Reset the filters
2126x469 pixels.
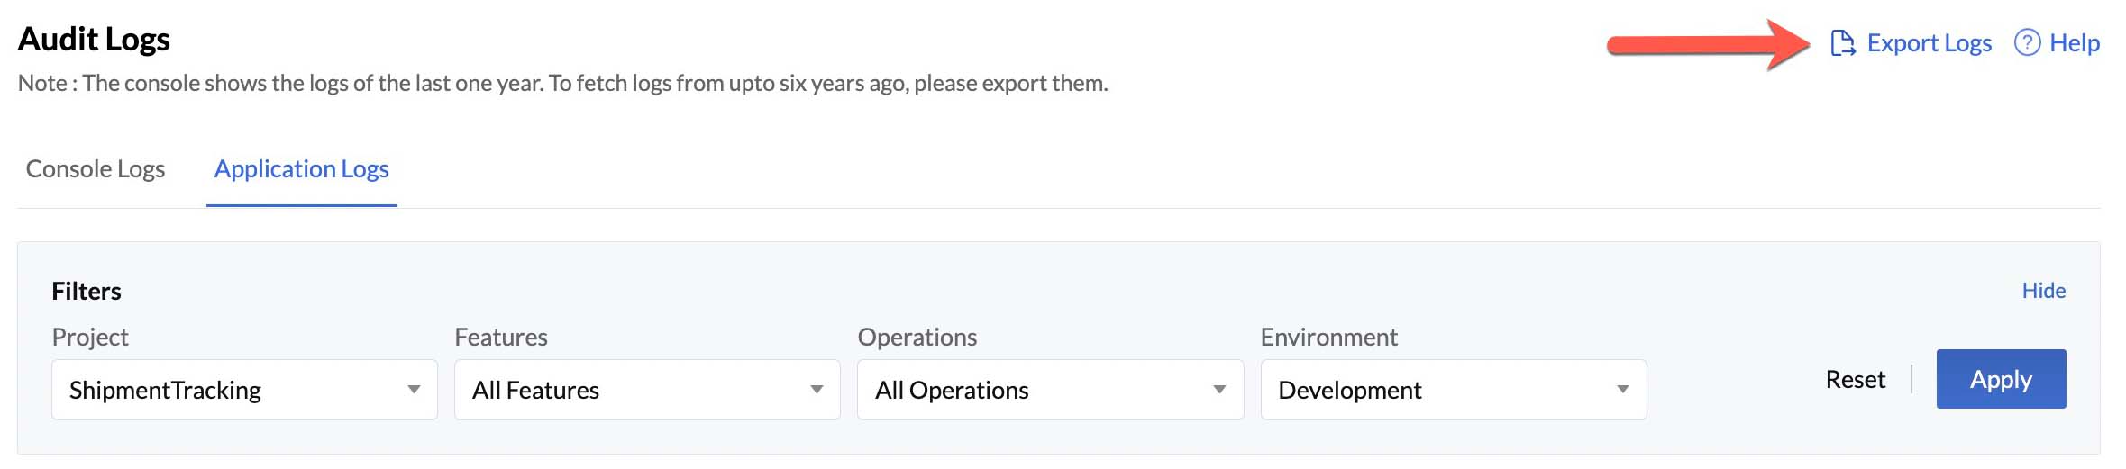[1855, 380]
